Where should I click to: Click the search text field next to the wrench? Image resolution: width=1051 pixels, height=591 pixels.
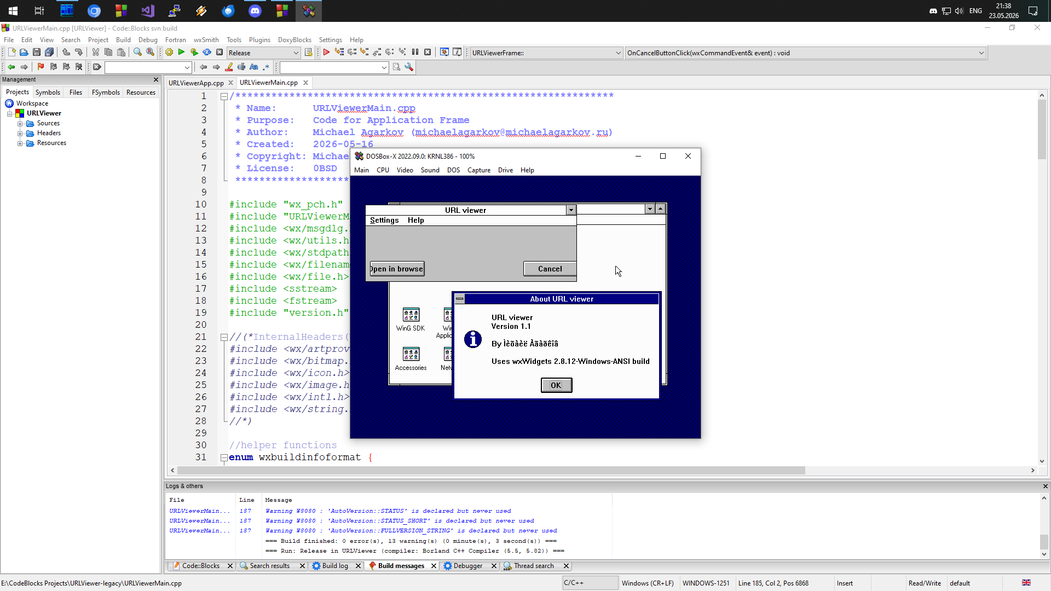[x=334, y=67]
